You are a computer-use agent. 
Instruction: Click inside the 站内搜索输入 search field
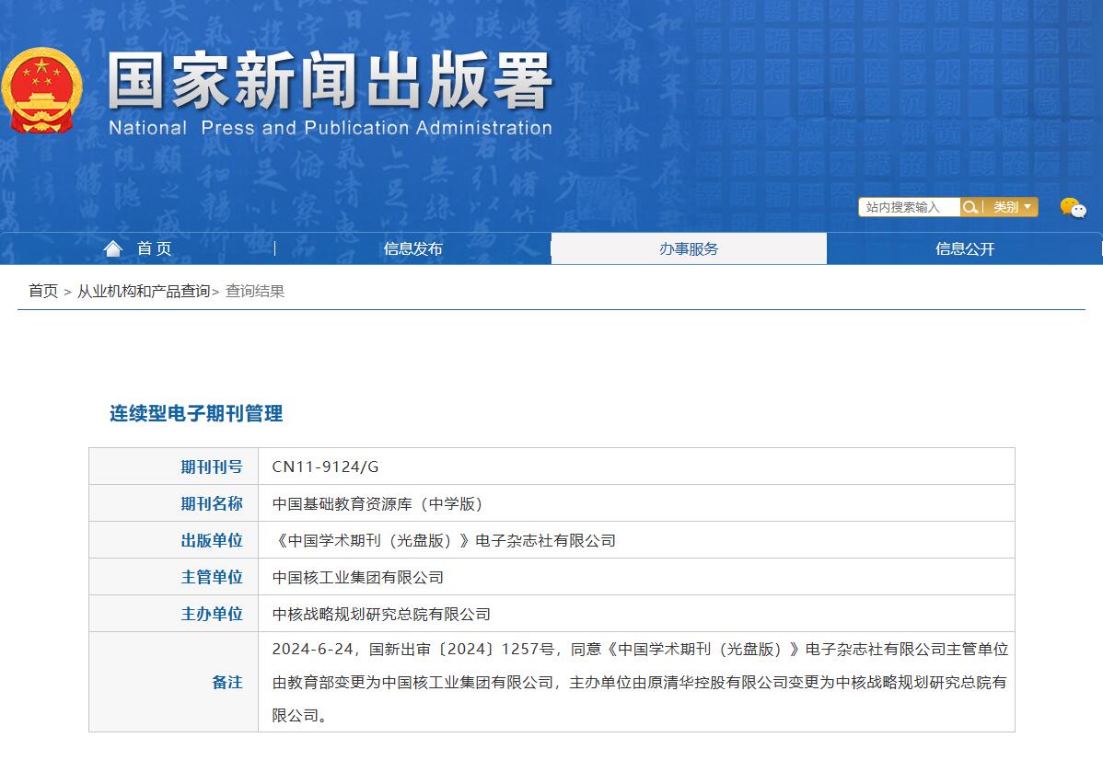click(x=907, y=207)
